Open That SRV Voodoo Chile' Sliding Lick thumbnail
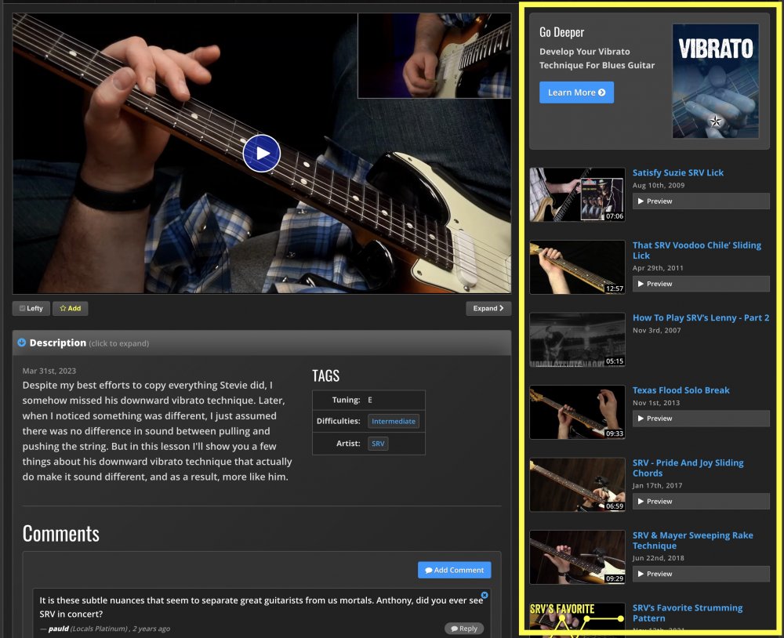This screenshot has width=784, height=638. (577, 267)
